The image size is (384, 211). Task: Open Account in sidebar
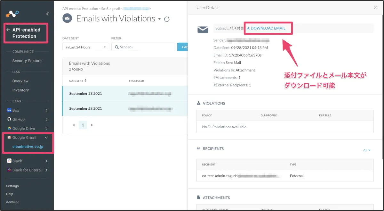(12, 202)
